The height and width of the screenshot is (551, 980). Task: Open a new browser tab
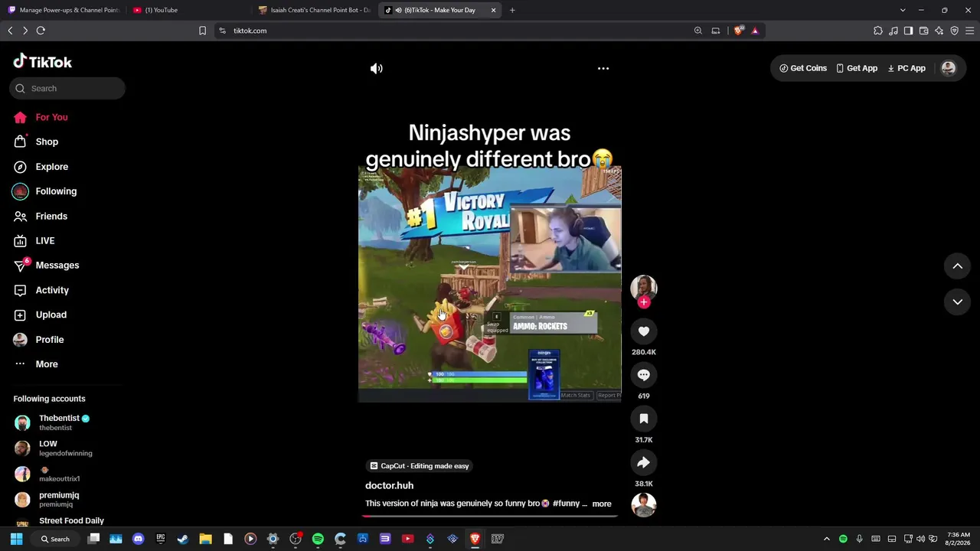click(x=512, y=10)
